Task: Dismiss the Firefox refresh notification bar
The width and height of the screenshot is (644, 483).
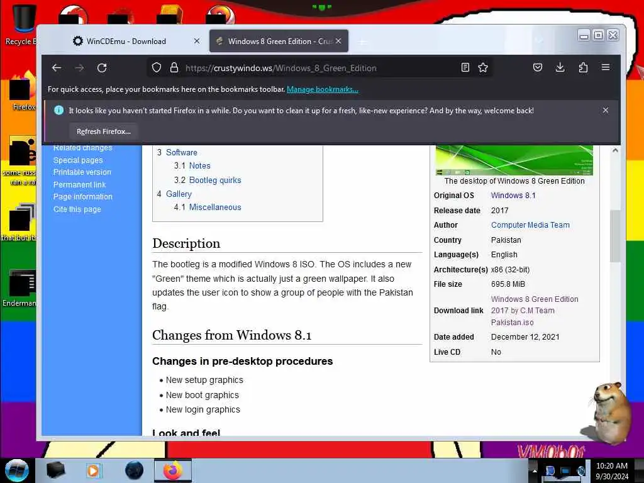Action: 606,110
